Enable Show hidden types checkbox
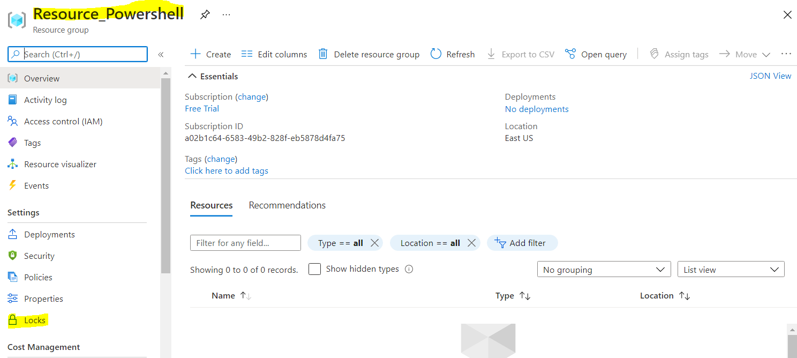 (x=314, y=269)
